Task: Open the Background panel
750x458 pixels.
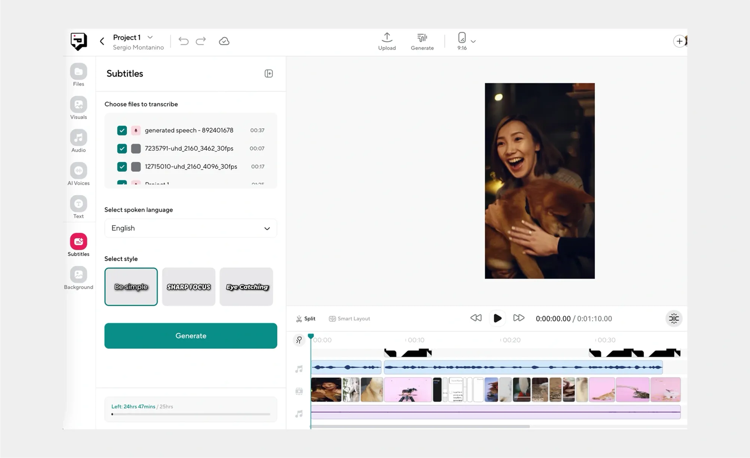Action: [x=78, y=278]
